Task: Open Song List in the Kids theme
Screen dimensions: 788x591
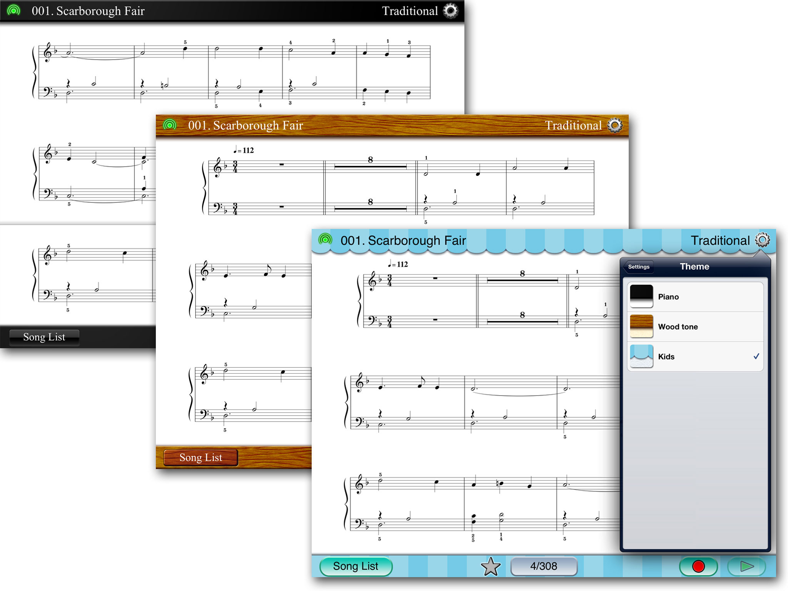Action: point(356,566)
